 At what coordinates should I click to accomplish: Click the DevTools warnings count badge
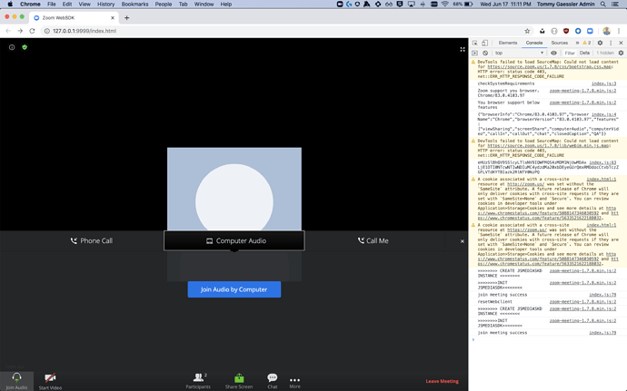pos(587,43)
